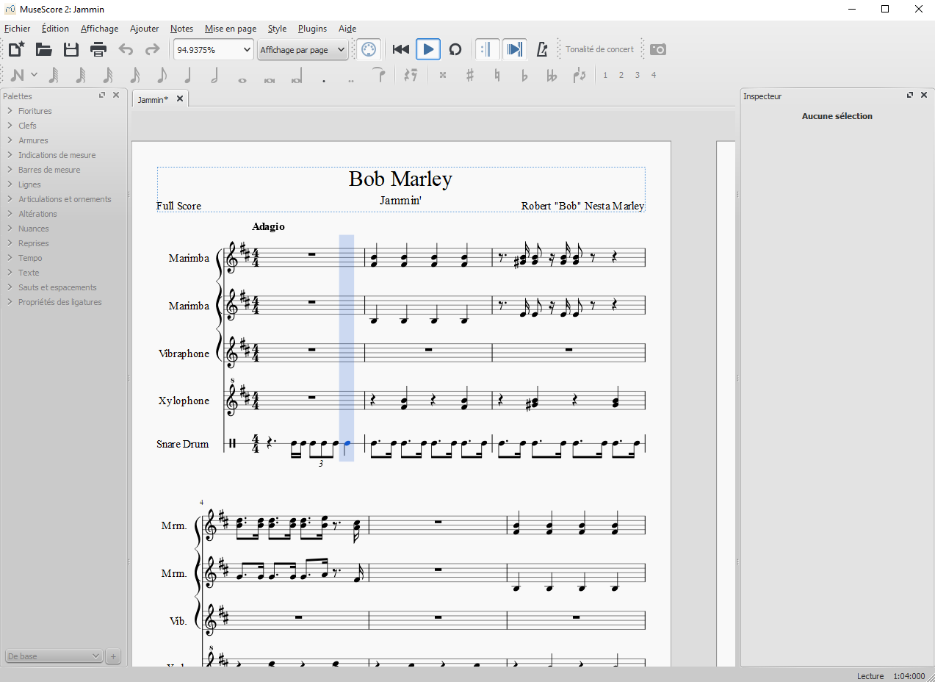Open the zoom percentage dropdown

tap(246, 50)
